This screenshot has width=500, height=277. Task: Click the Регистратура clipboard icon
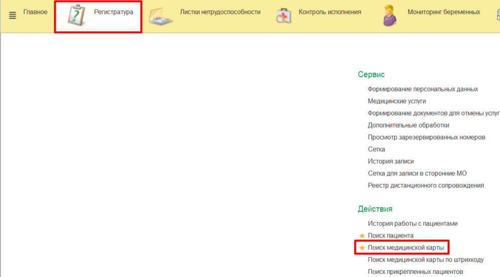pos(77,16)
